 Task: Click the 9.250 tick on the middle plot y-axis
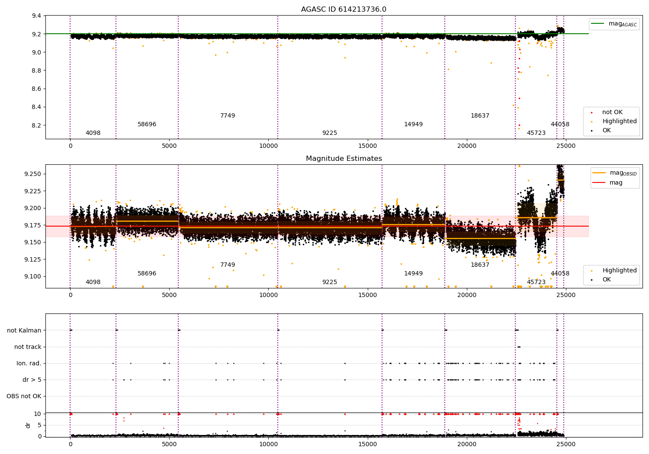click(32, 174)
